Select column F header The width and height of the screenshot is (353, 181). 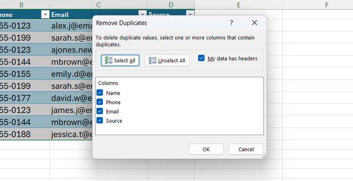tap(318, 5)
